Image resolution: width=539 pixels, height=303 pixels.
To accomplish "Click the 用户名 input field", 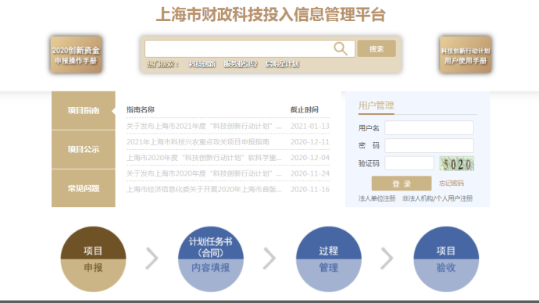I will pos(429,128).
